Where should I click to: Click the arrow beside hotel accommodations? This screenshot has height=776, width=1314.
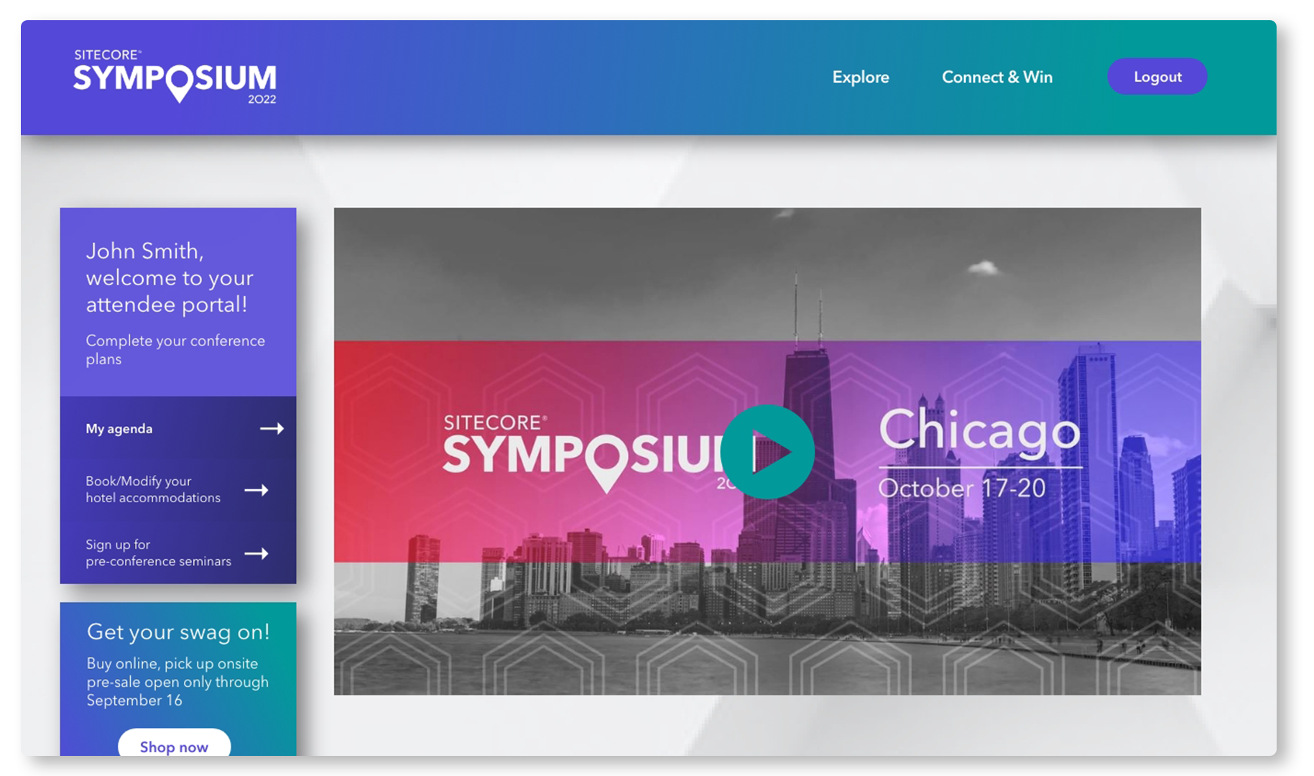256,490
